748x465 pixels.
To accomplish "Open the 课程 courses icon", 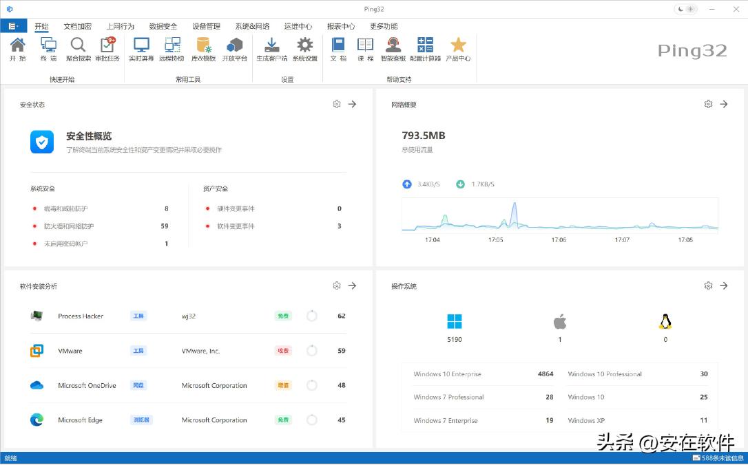I will point(366,50).
